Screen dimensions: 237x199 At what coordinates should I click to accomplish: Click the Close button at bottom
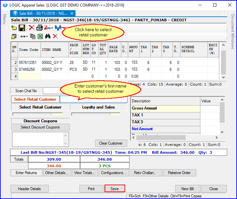point(213,189)
